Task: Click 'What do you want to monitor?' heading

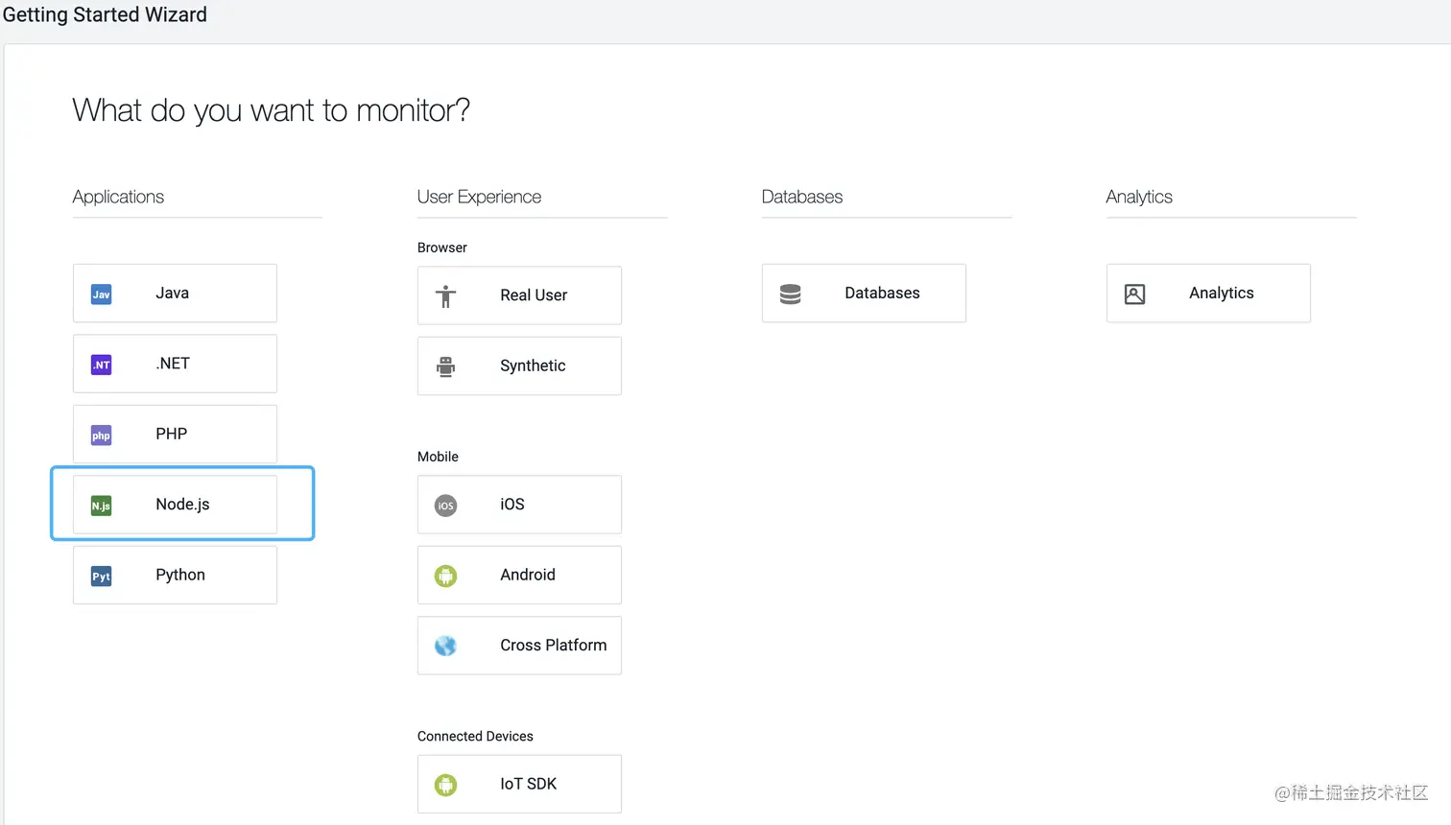Action: click(x=272, y=110)
